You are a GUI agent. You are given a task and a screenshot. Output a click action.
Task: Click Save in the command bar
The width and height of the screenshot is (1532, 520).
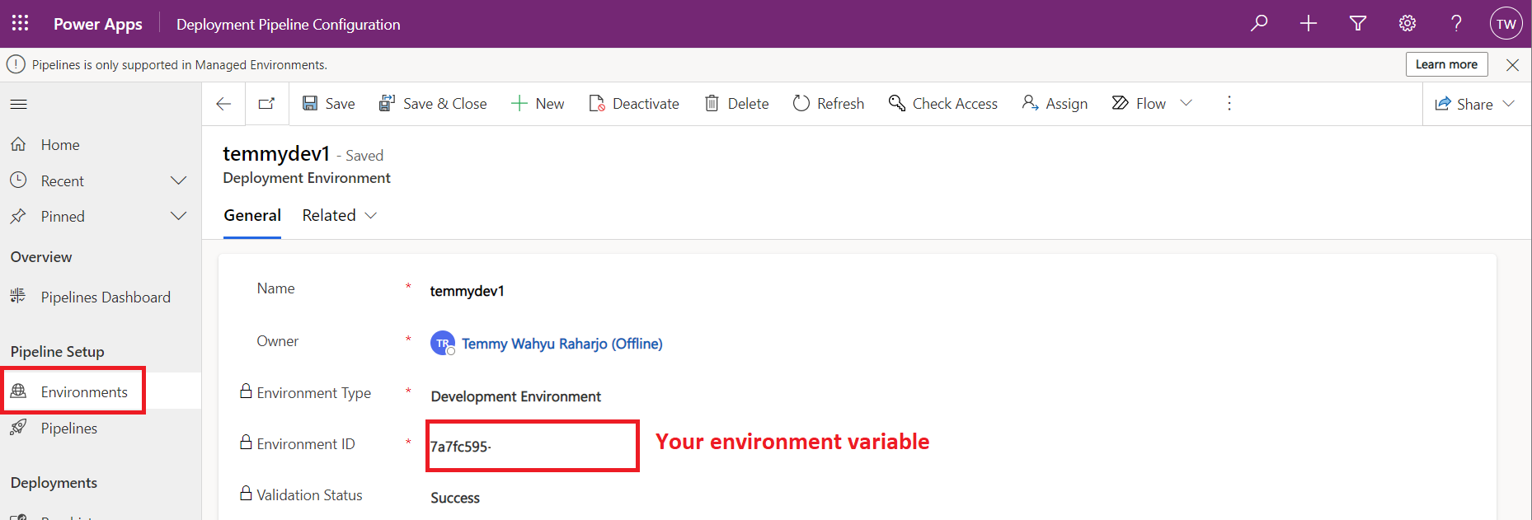coord(328,104)
